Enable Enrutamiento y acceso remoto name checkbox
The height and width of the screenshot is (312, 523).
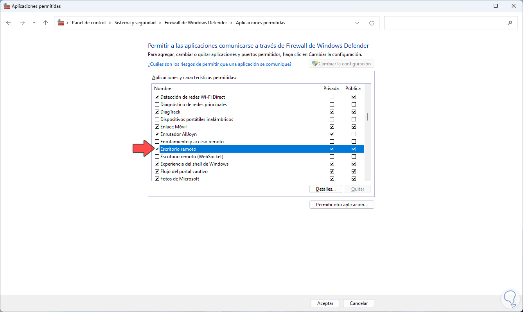(157, 142)
